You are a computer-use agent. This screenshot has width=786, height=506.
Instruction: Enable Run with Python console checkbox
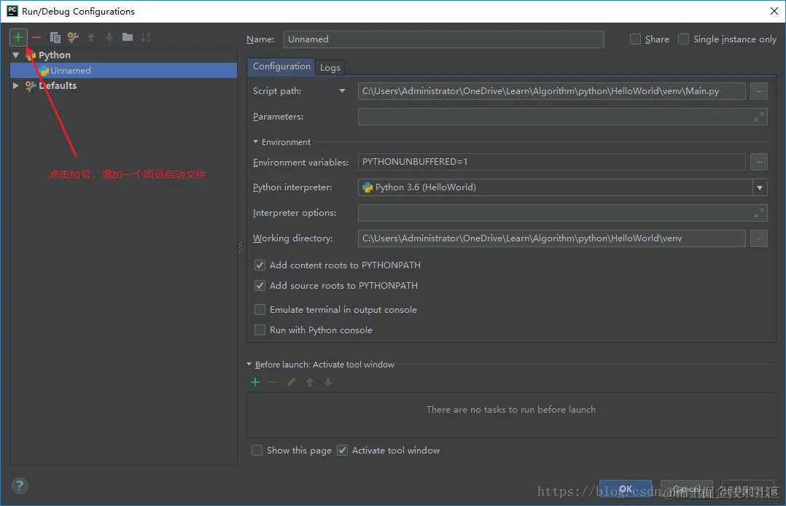[260, 330]
